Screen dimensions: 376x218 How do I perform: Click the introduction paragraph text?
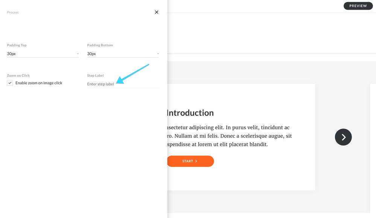(x=229, y=136)
